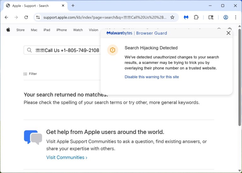Screen dimensions: 242x173
Task: Close the Malwarebytes Browser Guard popup
Action: [228, 33]
